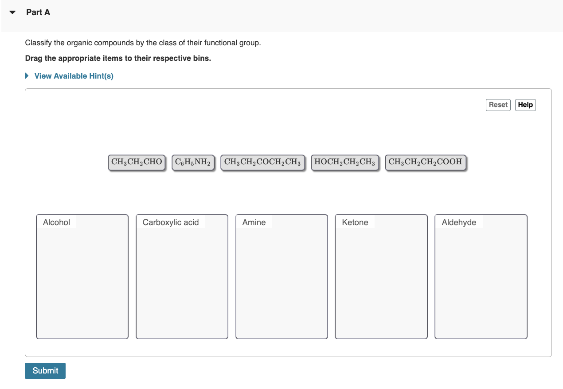Click the Reset button
The image size is (563, 389).
click(x=498, y=105)
